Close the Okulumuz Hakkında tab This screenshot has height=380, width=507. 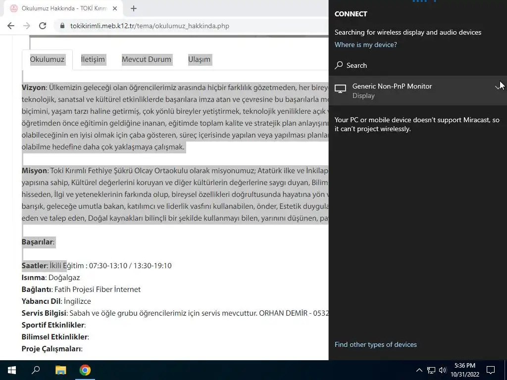[x=115, y=8]
